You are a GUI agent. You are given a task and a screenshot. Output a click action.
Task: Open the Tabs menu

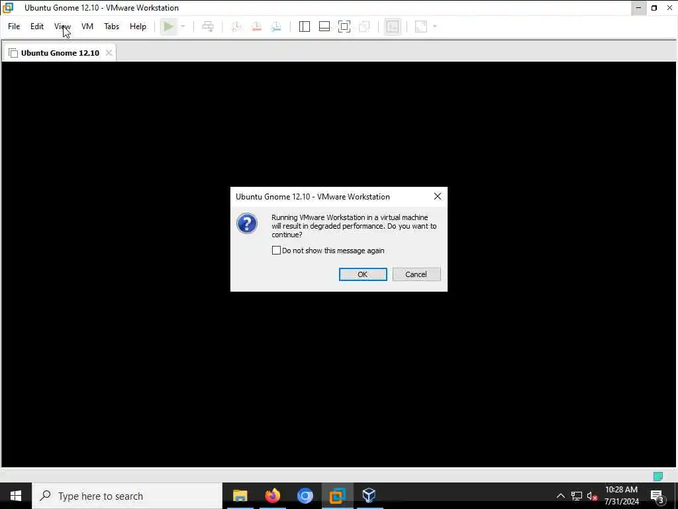pyautogui.click(x=111, y=27)
